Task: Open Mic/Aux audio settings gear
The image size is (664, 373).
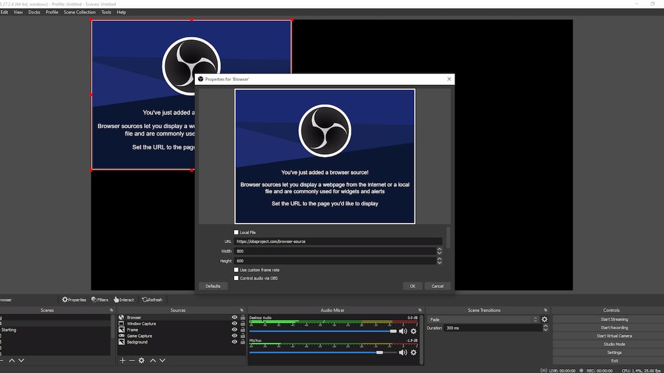Action: 413,352
